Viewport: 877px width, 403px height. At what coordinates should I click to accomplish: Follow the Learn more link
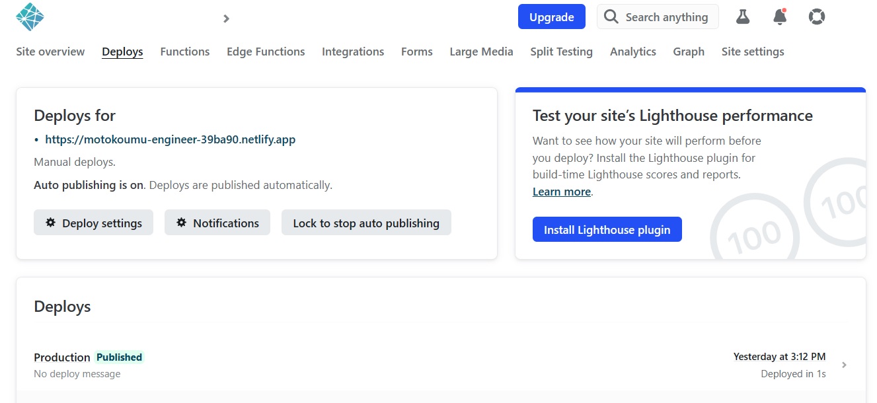point(562,192)
